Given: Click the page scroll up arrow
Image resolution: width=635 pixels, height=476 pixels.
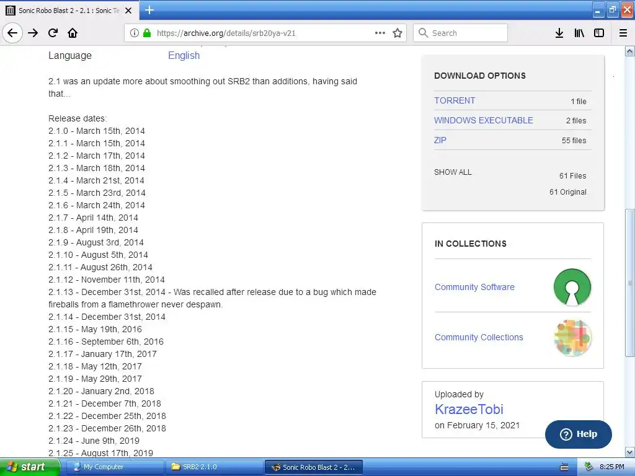Looking at the screenshot, I should coord(630,51).
